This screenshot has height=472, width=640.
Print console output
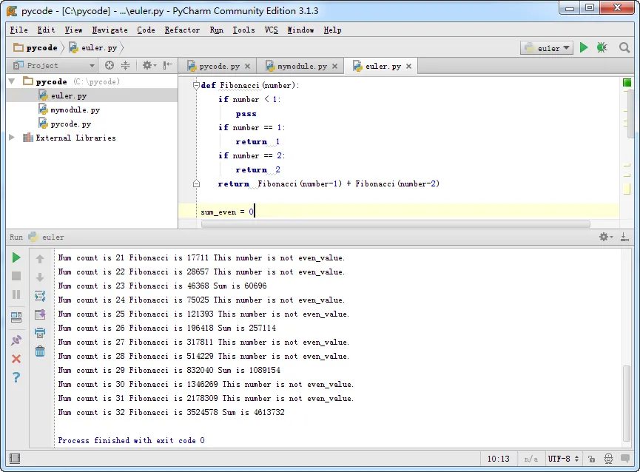point(40,333)
